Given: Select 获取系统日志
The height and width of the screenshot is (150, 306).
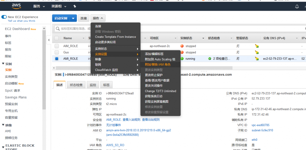Looking at the screenshot, I should tap(160, 96).
